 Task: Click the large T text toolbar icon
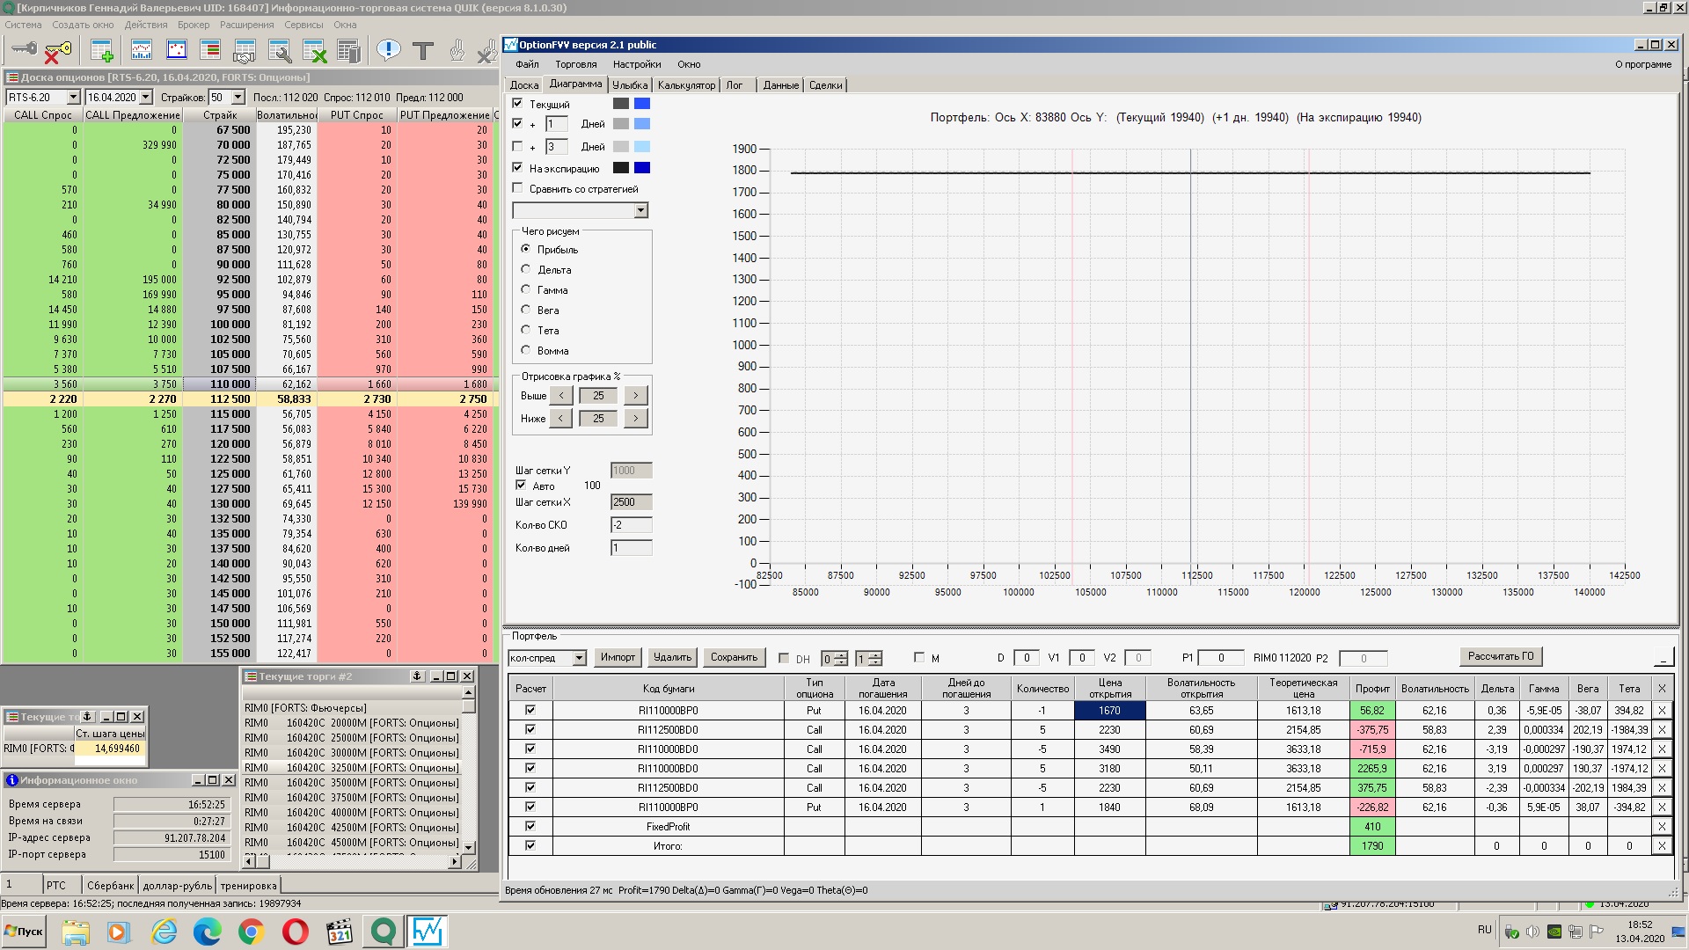pos(423,51)
